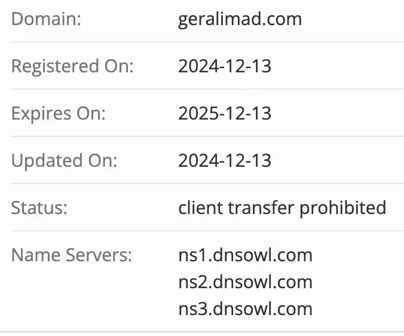Click the 'Status:' field label

(39, 207)
